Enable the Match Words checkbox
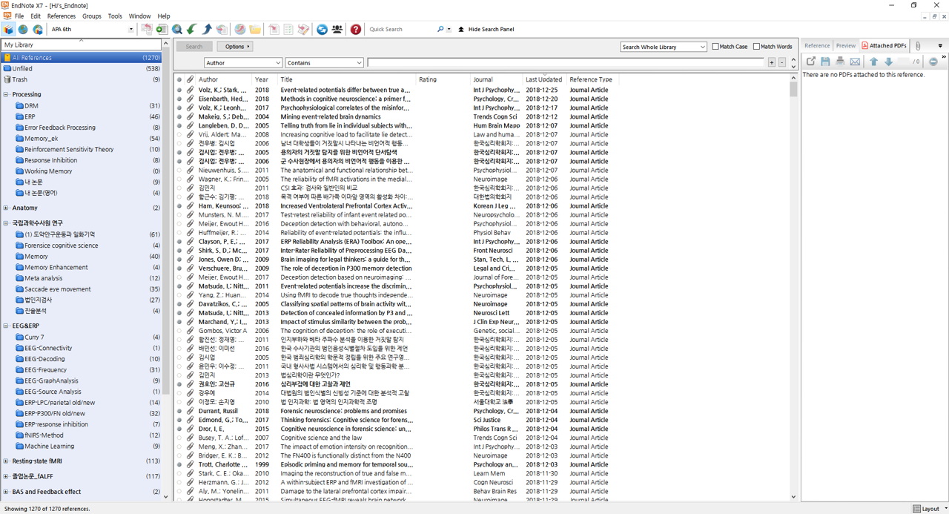 [756, 47]
